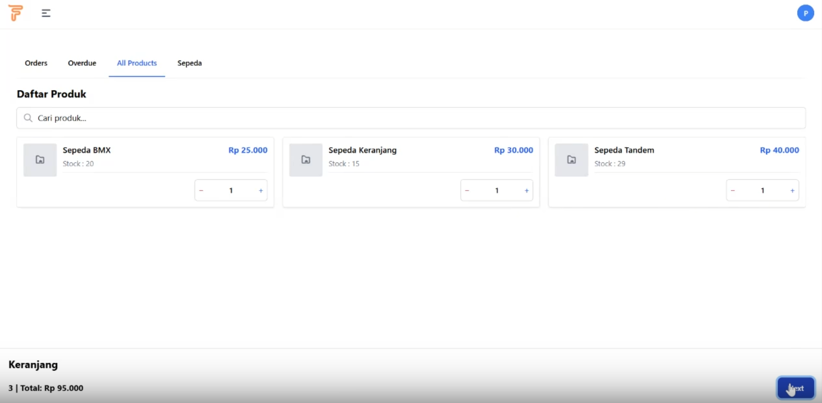Increase Sepeda Tandem quantity with plus
Screen dimensions: 822x403
point(792,190)
